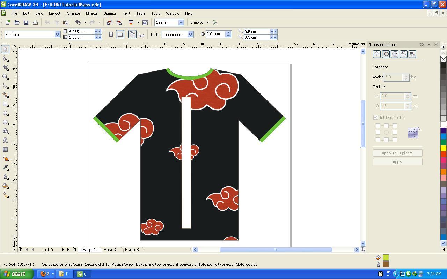Screen dimensions: 447x279
Task: Select the Pick tool
Action: pyautogui.click(x=5, y=49)
